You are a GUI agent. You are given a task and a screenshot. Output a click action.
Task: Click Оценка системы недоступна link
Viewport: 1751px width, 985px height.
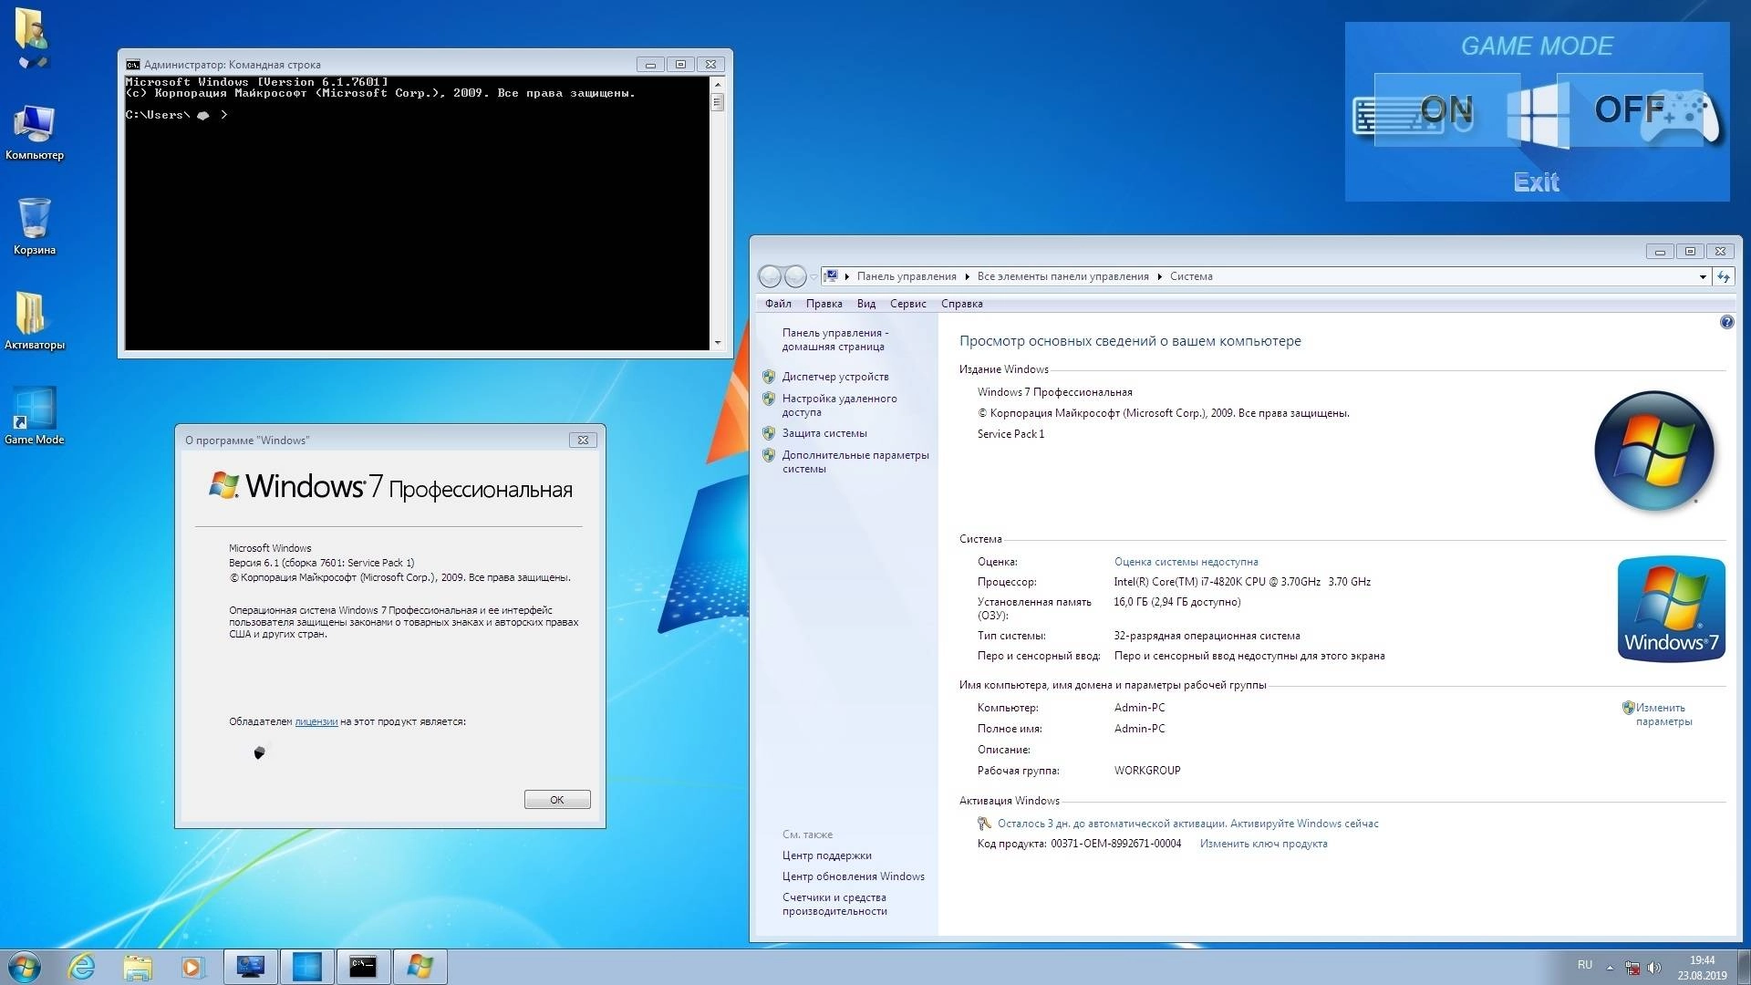point(1186,562)
